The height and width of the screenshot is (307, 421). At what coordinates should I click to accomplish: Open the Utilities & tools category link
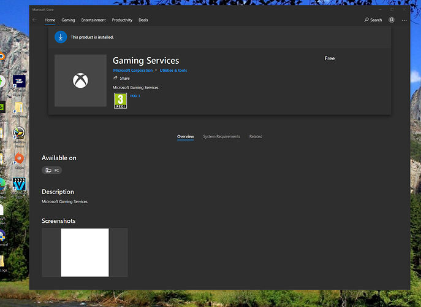(x=173, y=71)
